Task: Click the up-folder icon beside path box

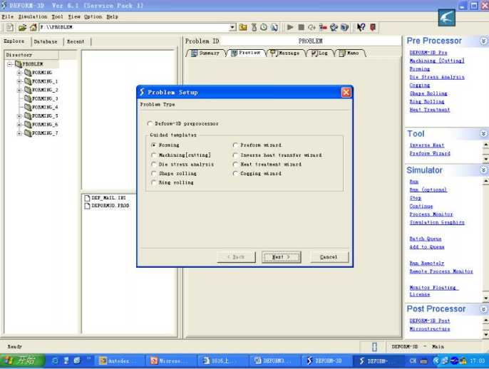Action: point(243,27)
